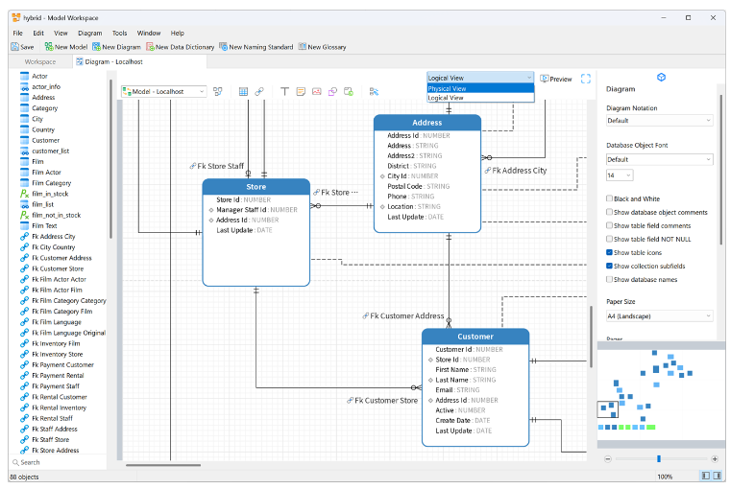Click the Fk Address City relation label

coord(516,171)
